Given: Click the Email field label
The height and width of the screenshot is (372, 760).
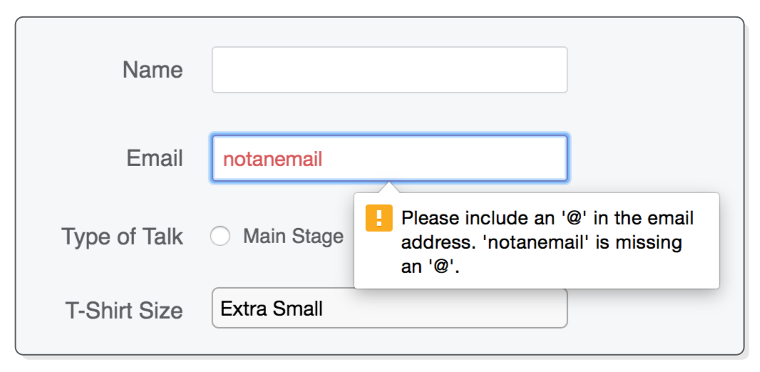Looking at the screenshot, I should click(x=155, y=158).
